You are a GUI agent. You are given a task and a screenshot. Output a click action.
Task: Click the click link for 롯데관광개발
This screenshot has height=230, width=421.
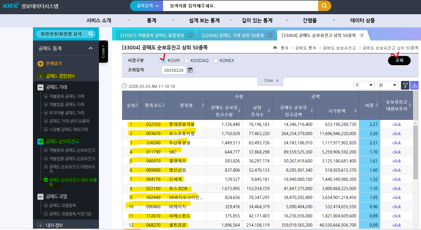click(x=396, y=125)
